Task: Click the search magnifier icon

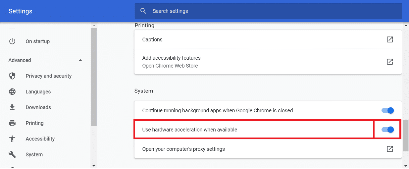Action: pyautogui.click(x=143, y=11)
